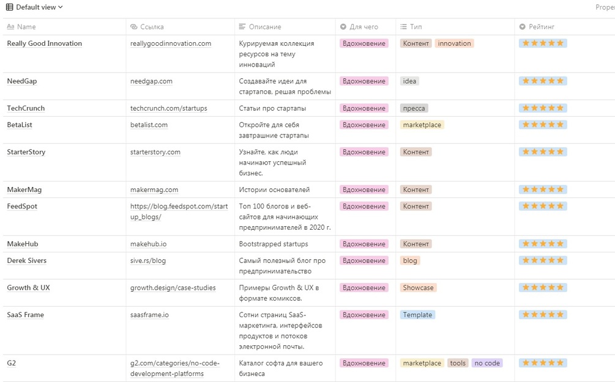Open the techcrunch.com/startups link
This screenshot has height=382, width=615.
tap(169, 108)
